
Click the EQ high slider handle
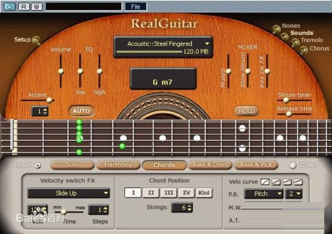click(100, 72)
